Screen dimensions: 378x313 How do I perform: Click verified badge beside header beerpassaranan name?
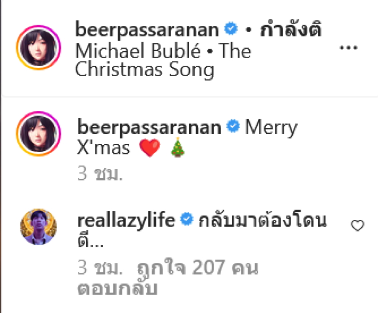(231, 28)
